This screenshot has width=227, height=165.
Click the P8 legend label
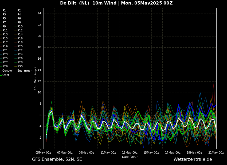pyautogui.click(x=19, y=23)
